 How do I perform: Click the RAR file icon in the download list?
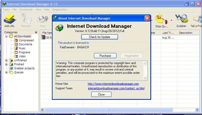pos(43,37)
